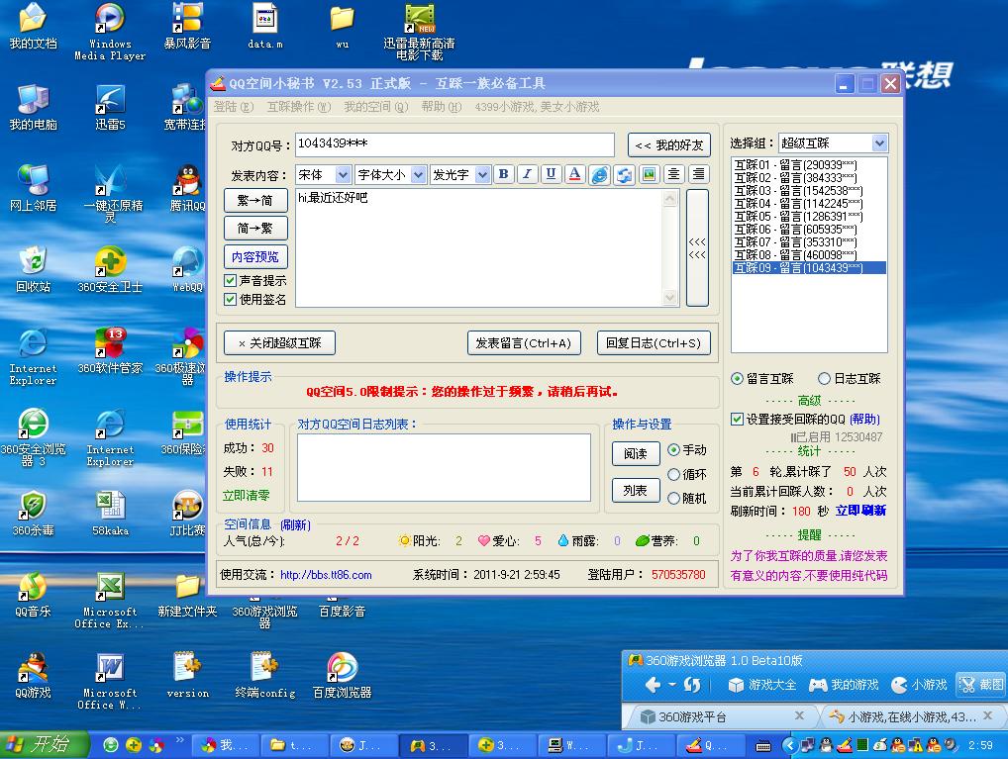Open the 选择组 超级互踩 dropdown

(x=833, y=143)
